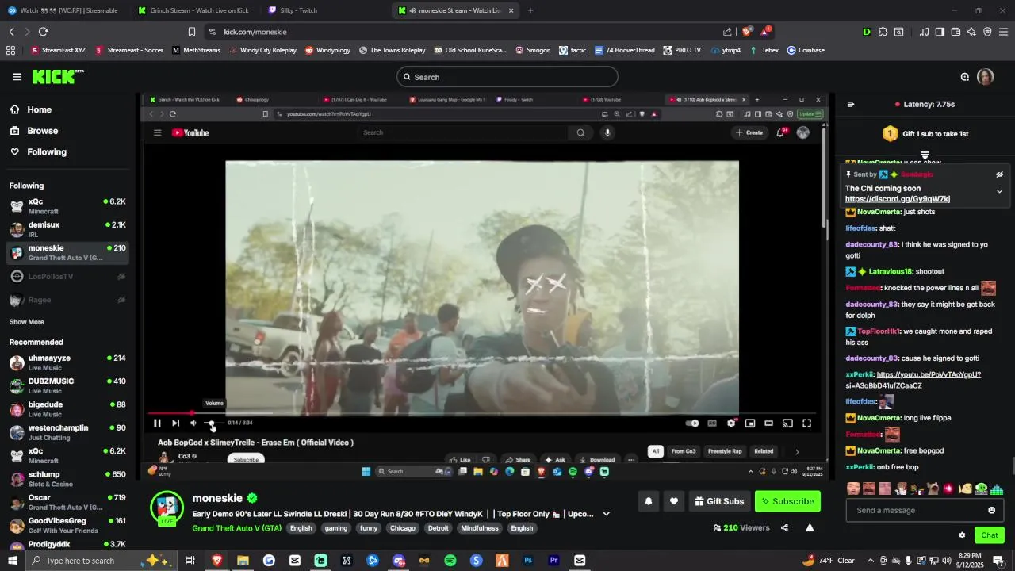The width and height of the screenshot is (1015, 571).
Task: Toggle YouTube captions button
Action: 712,423
